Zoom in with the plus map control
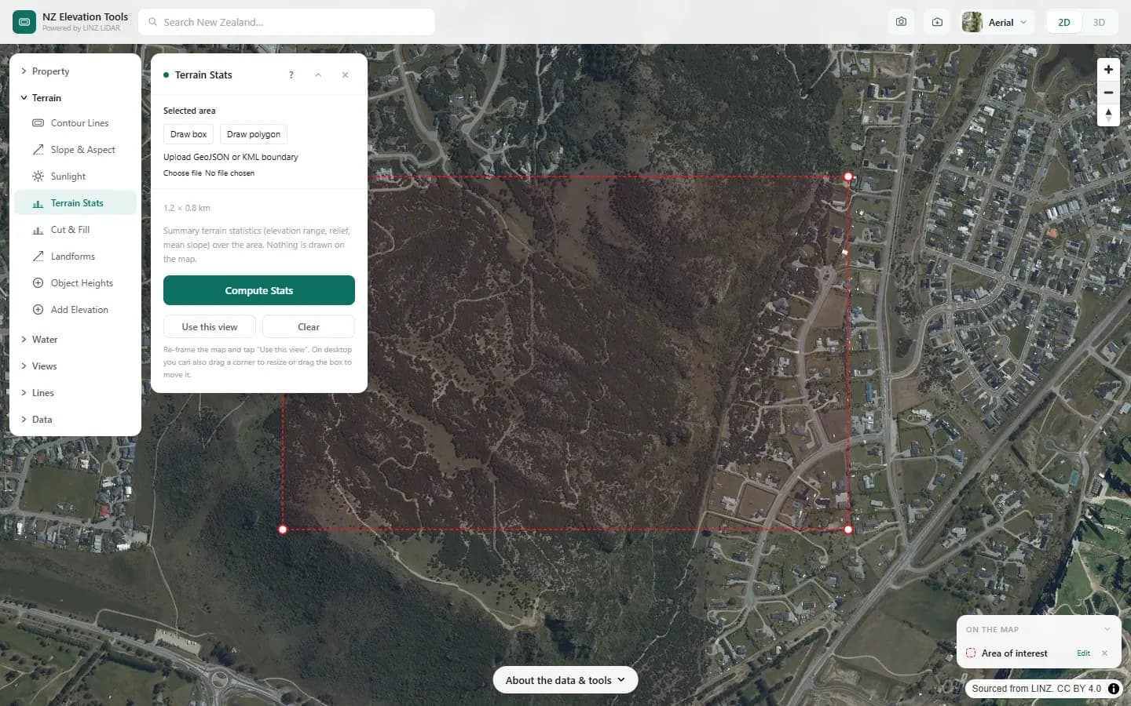Screen dimensions: 1131x706 1108,70
